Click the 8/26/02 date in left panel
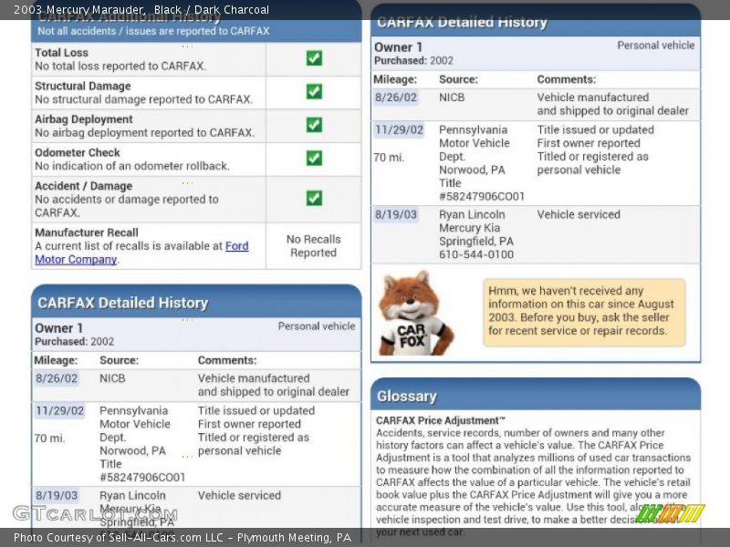The image size is (730, 547). coord(57,378)
